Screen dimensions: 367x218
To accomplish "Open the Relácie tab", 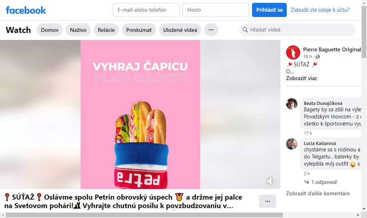I will pos(106,30).
